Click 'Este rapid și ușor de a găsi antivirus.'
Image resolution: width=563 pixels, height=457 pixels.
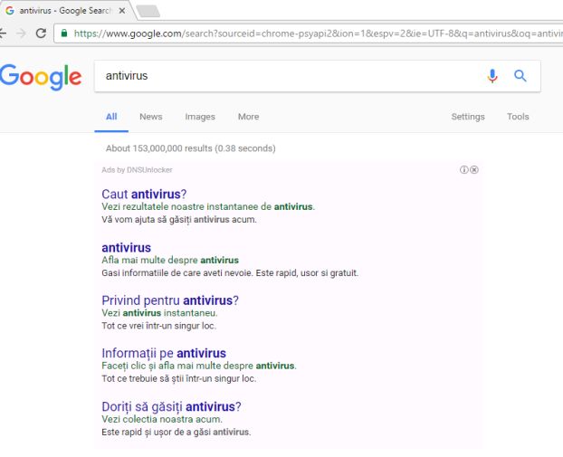pos(177,433)
